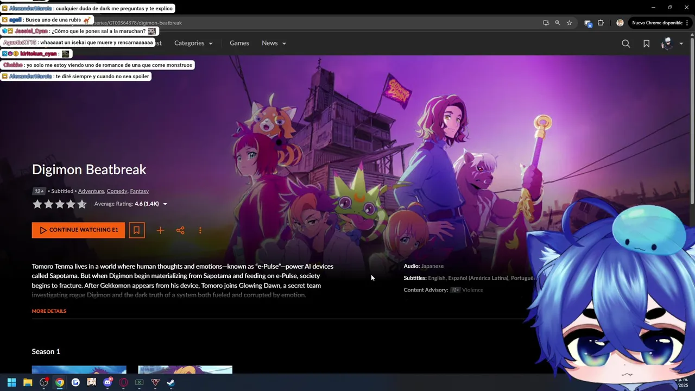Open Steam from the taskbar
Image resolution: width=695 pixels, height=391 pixels.
point(171,382)
